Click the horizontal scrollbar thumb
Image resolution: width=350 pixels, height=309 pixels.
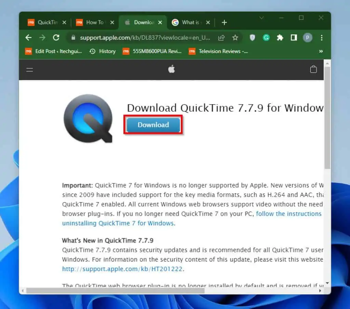click(x=116, y=291)
